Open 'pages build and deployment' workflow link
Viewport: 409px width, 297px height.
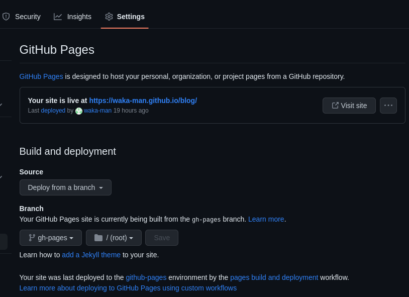pyautogui.click(x=274, y=277)
